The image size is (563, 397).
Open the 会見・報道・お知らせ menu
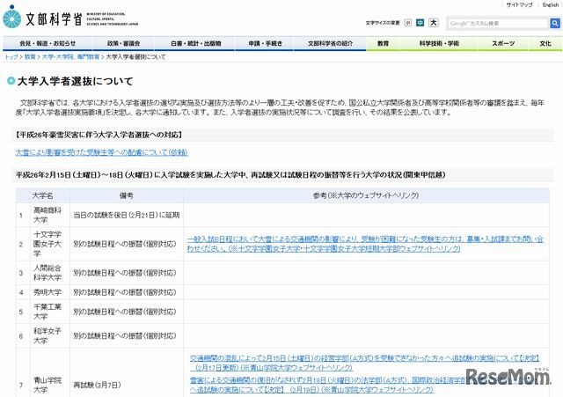point(48,43)
